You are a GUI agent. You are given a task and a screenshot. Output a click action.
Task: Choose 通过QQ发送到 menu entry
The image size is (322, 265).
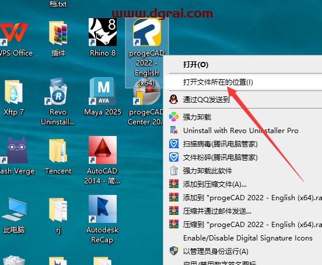click(x=243, y=99)
